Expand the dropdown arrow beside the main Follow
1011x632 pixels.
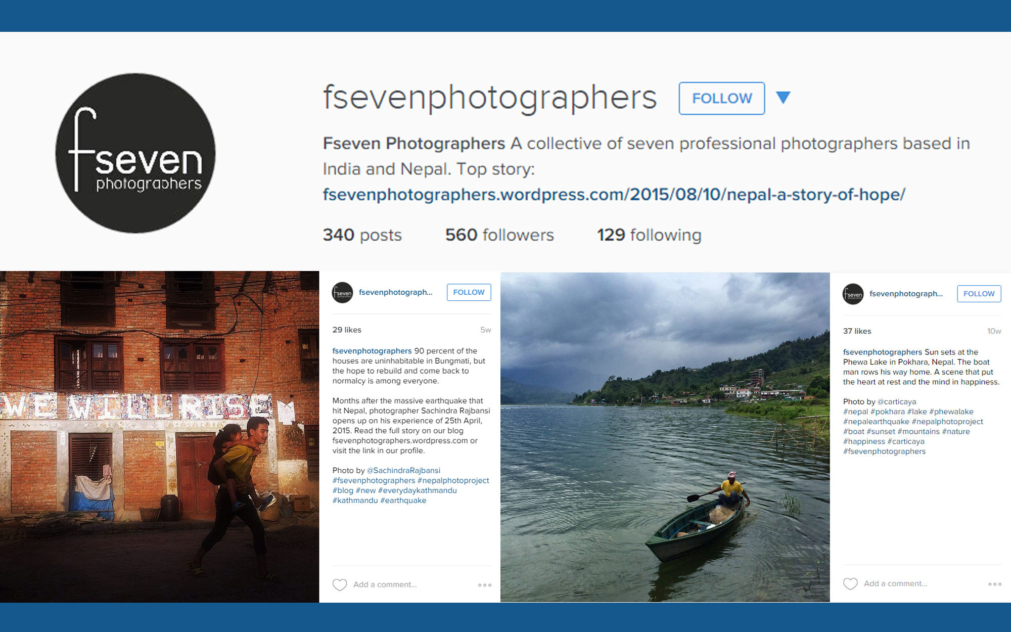(783, 98)
